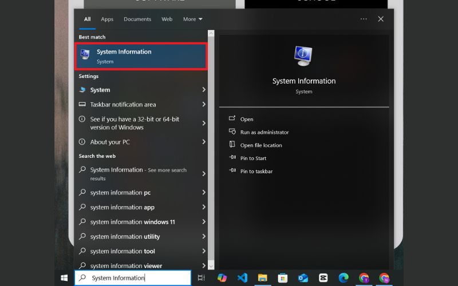Expand chevron for system information pc
This screenshot has width=458, height=286.
[204, 192]
